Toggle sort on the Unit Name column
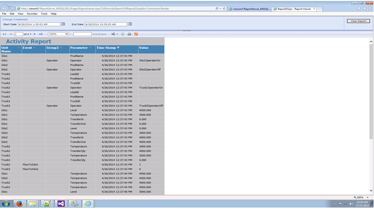Screen dimensions: 374x209 tap(19, 48)
